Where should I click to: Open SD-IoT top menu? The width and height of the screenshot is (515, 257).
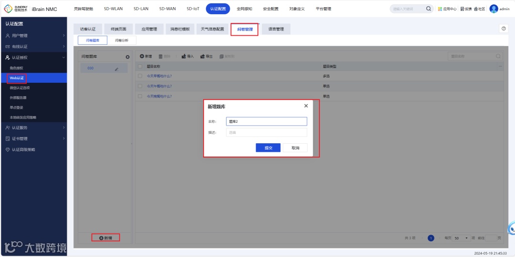[193, 9]
